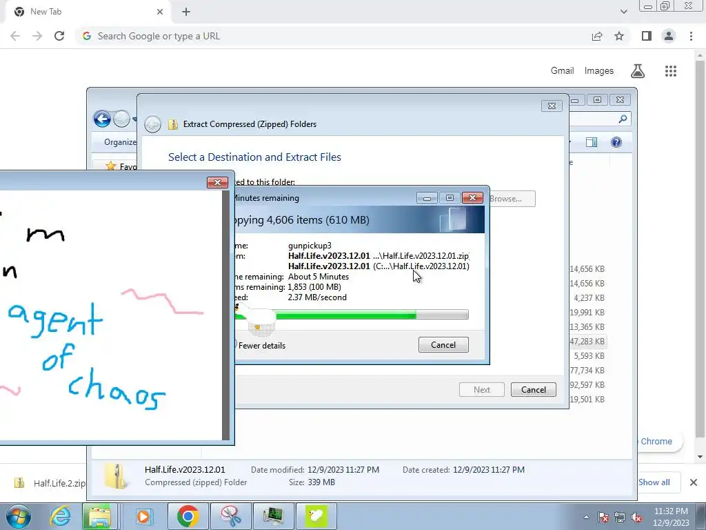Image resolution: width=706 pixels, height=530 pixels.
Task: Open Snipping Tool taskbar icon
Action: click(230, 516)
